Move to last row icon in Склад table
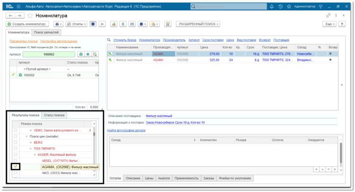Viewport: 355px width, 192px height. (335, 169)
